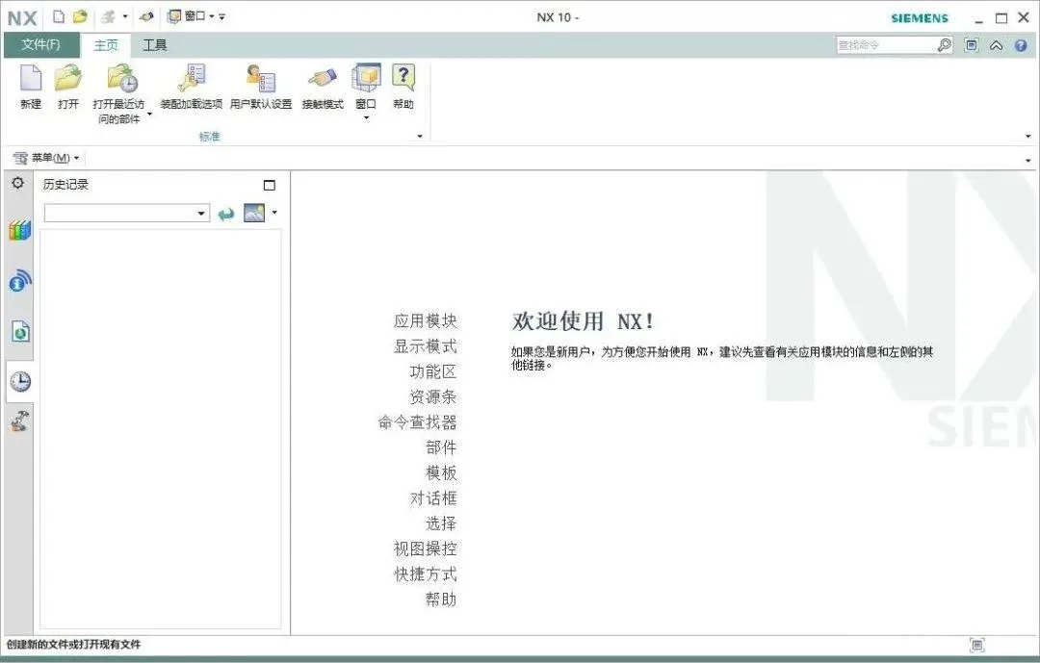Open the 帮助 welcome page link
The image size is (1040, 663).
coord(441,599)
